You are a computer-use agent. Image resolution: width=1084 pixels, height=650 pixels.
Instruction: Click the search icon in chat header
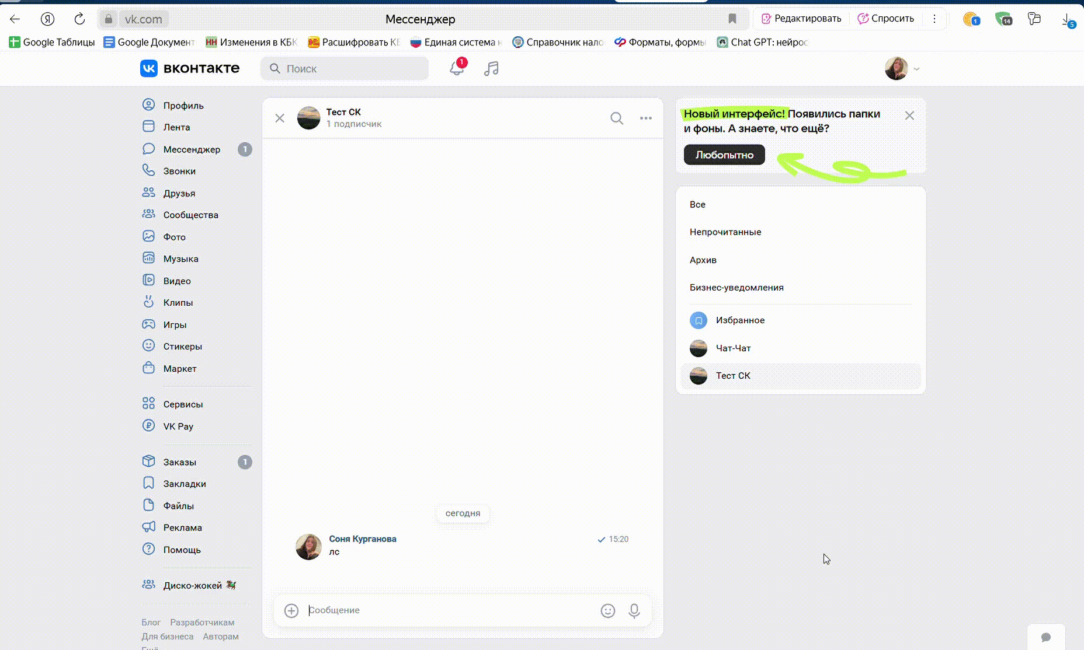pos(616,118)
